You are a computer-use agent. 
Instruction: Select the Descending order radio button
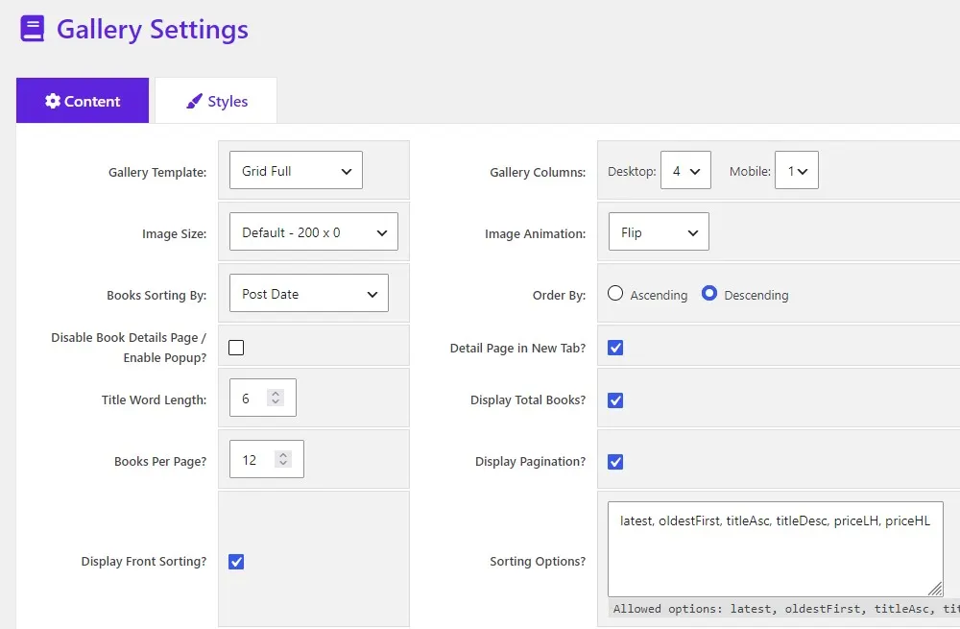coord(709,293)
